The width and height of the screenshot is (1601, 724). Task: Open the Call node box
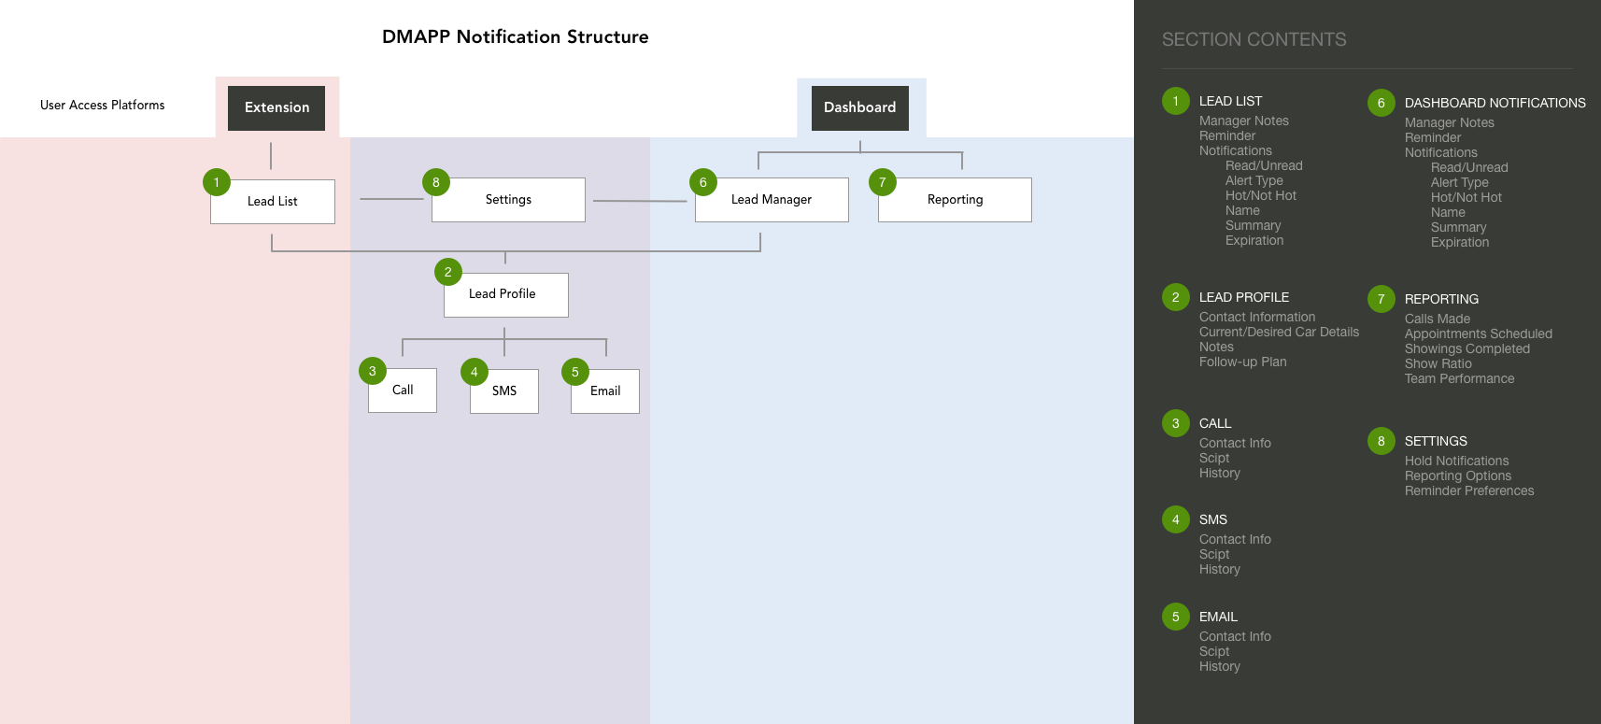[x=403, y=390]
